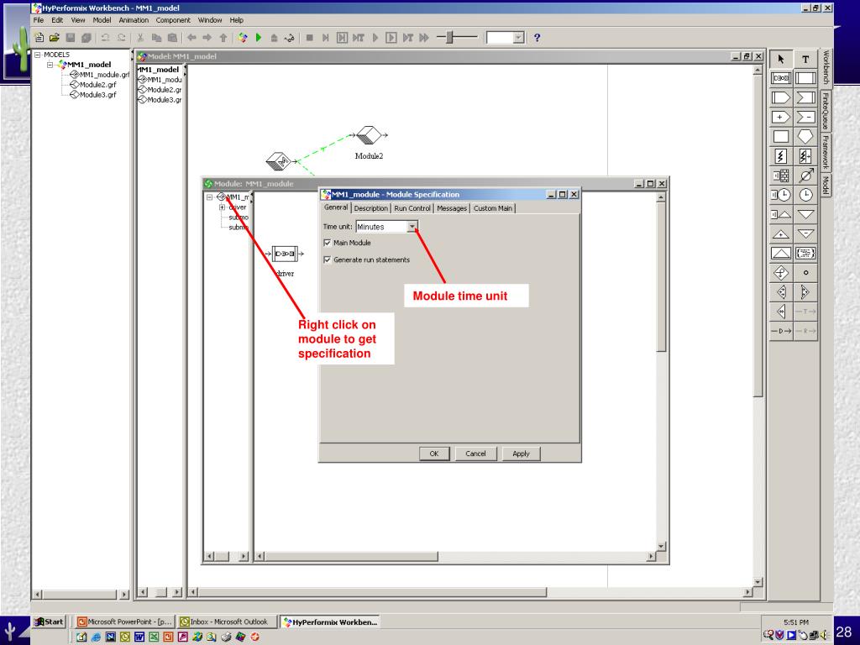This screenshot has height=645, width=860.
Task: Select Module3.grf in the models tree
Action: click(97, 94)
